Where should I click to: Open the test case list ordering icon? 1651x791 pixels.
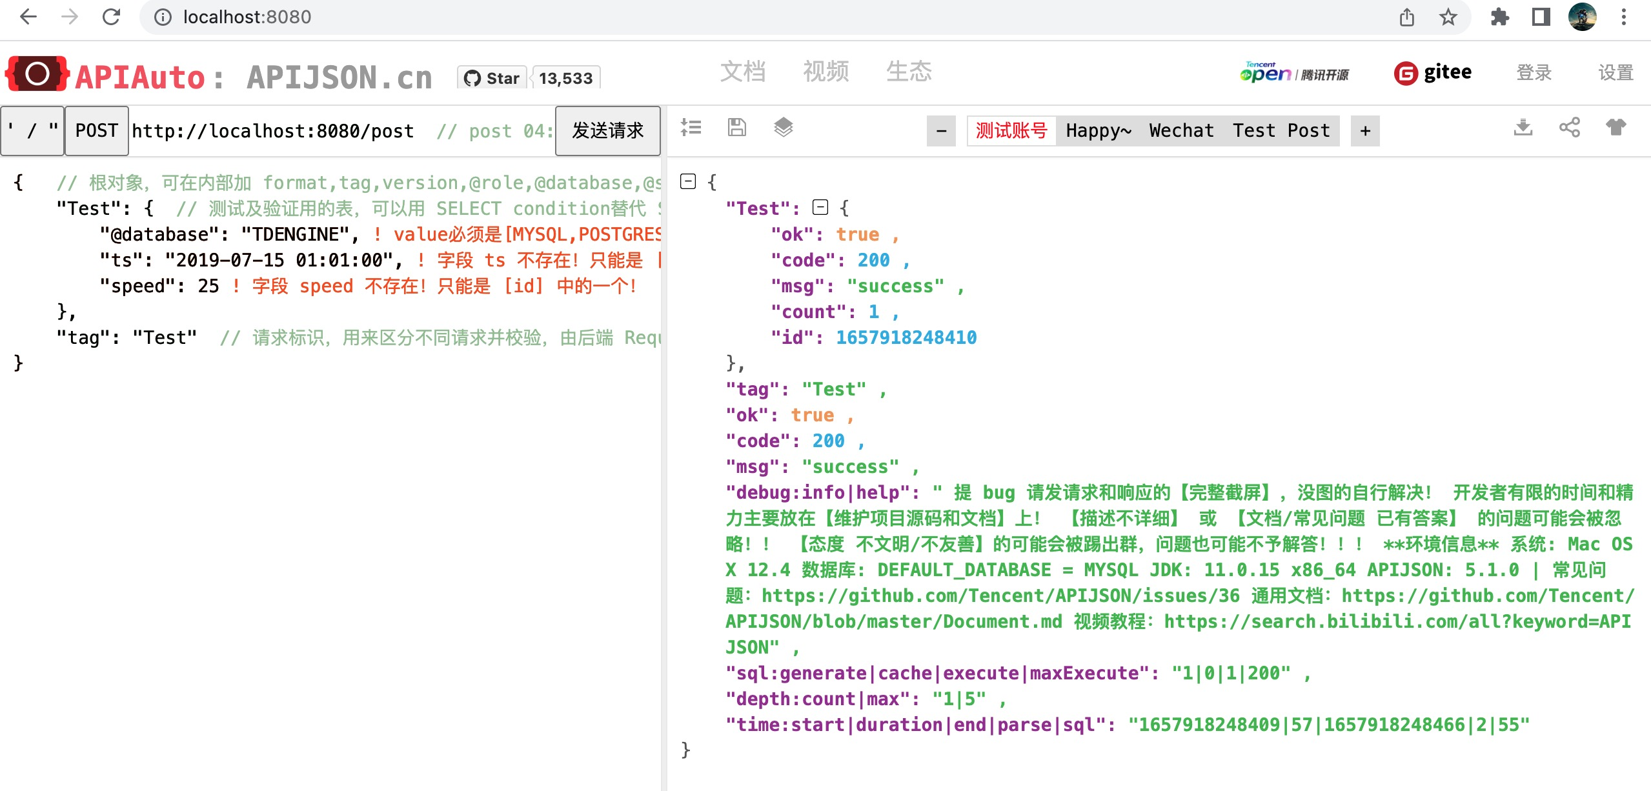click(690, 128)
